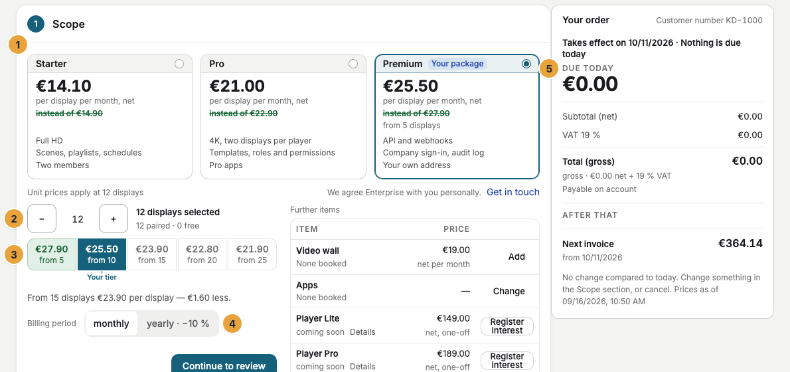Click the Player Pro €189.00 price
This screenshot has width=790, height=372.
coord(453,354)
